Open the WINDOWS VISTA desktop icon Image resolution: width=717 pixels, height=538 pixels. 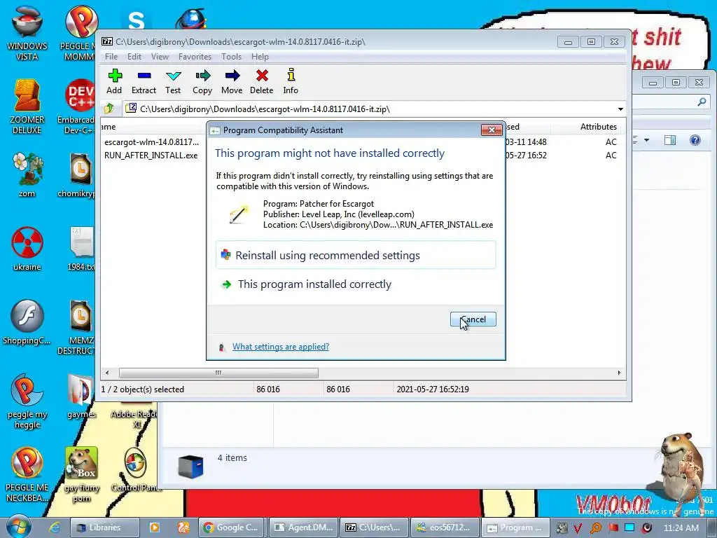27,32
